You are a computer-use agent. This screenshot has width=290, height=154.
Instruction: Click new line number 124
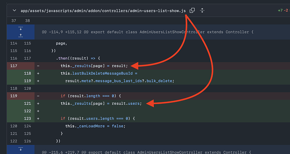tap(27, 126)
